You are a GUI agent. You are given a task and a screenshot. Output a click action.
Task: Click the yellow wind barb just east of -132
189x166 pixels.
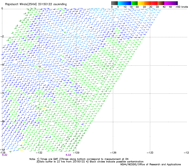pos(44,108)
